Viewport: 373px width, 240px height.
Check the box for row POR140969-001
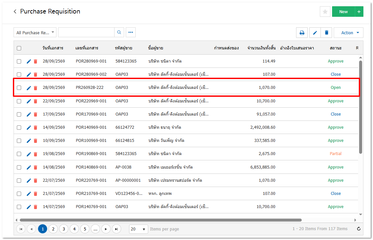(x=19, y=128)
